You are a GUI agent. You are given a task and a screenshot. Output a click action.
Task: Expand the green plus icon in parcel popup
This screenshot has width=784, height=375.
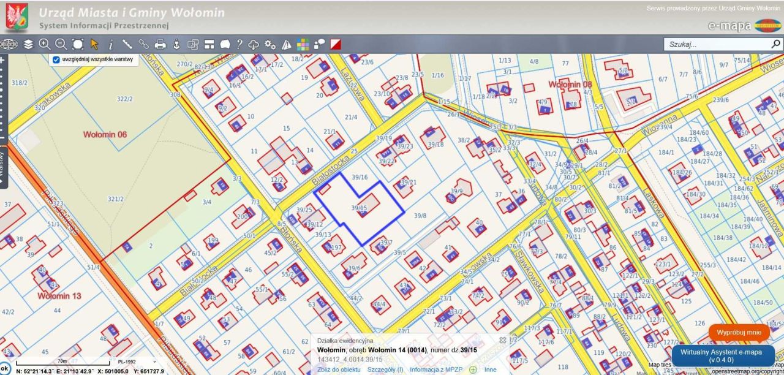pos(473,369)
